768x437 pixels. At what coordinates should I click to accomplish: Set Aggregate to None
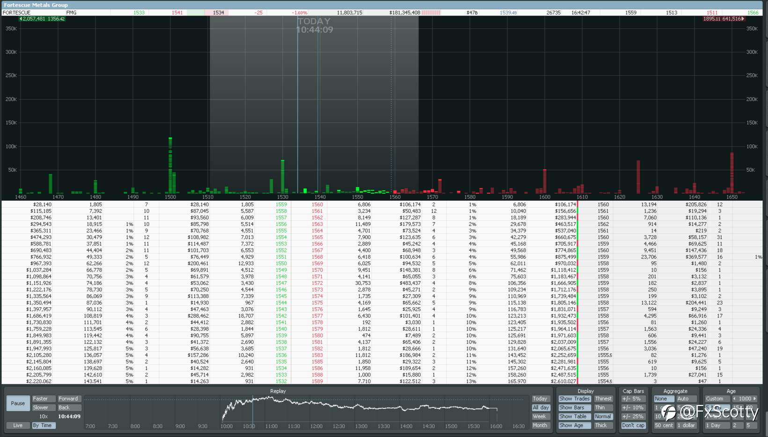(664, 399)
